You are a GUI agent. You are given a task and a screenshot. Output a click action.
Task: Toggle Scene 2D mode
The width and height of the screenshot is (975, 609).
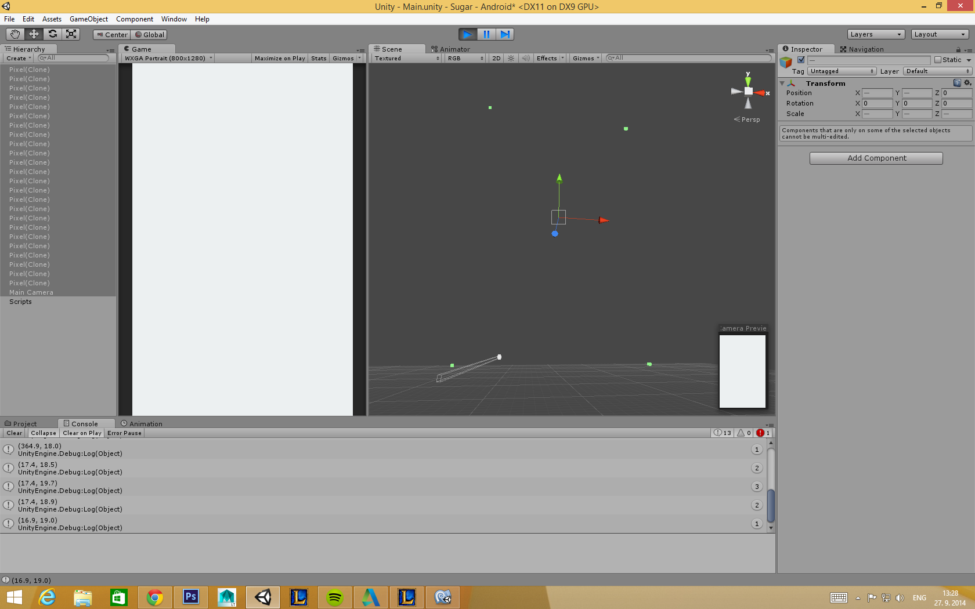click(496, 58)
